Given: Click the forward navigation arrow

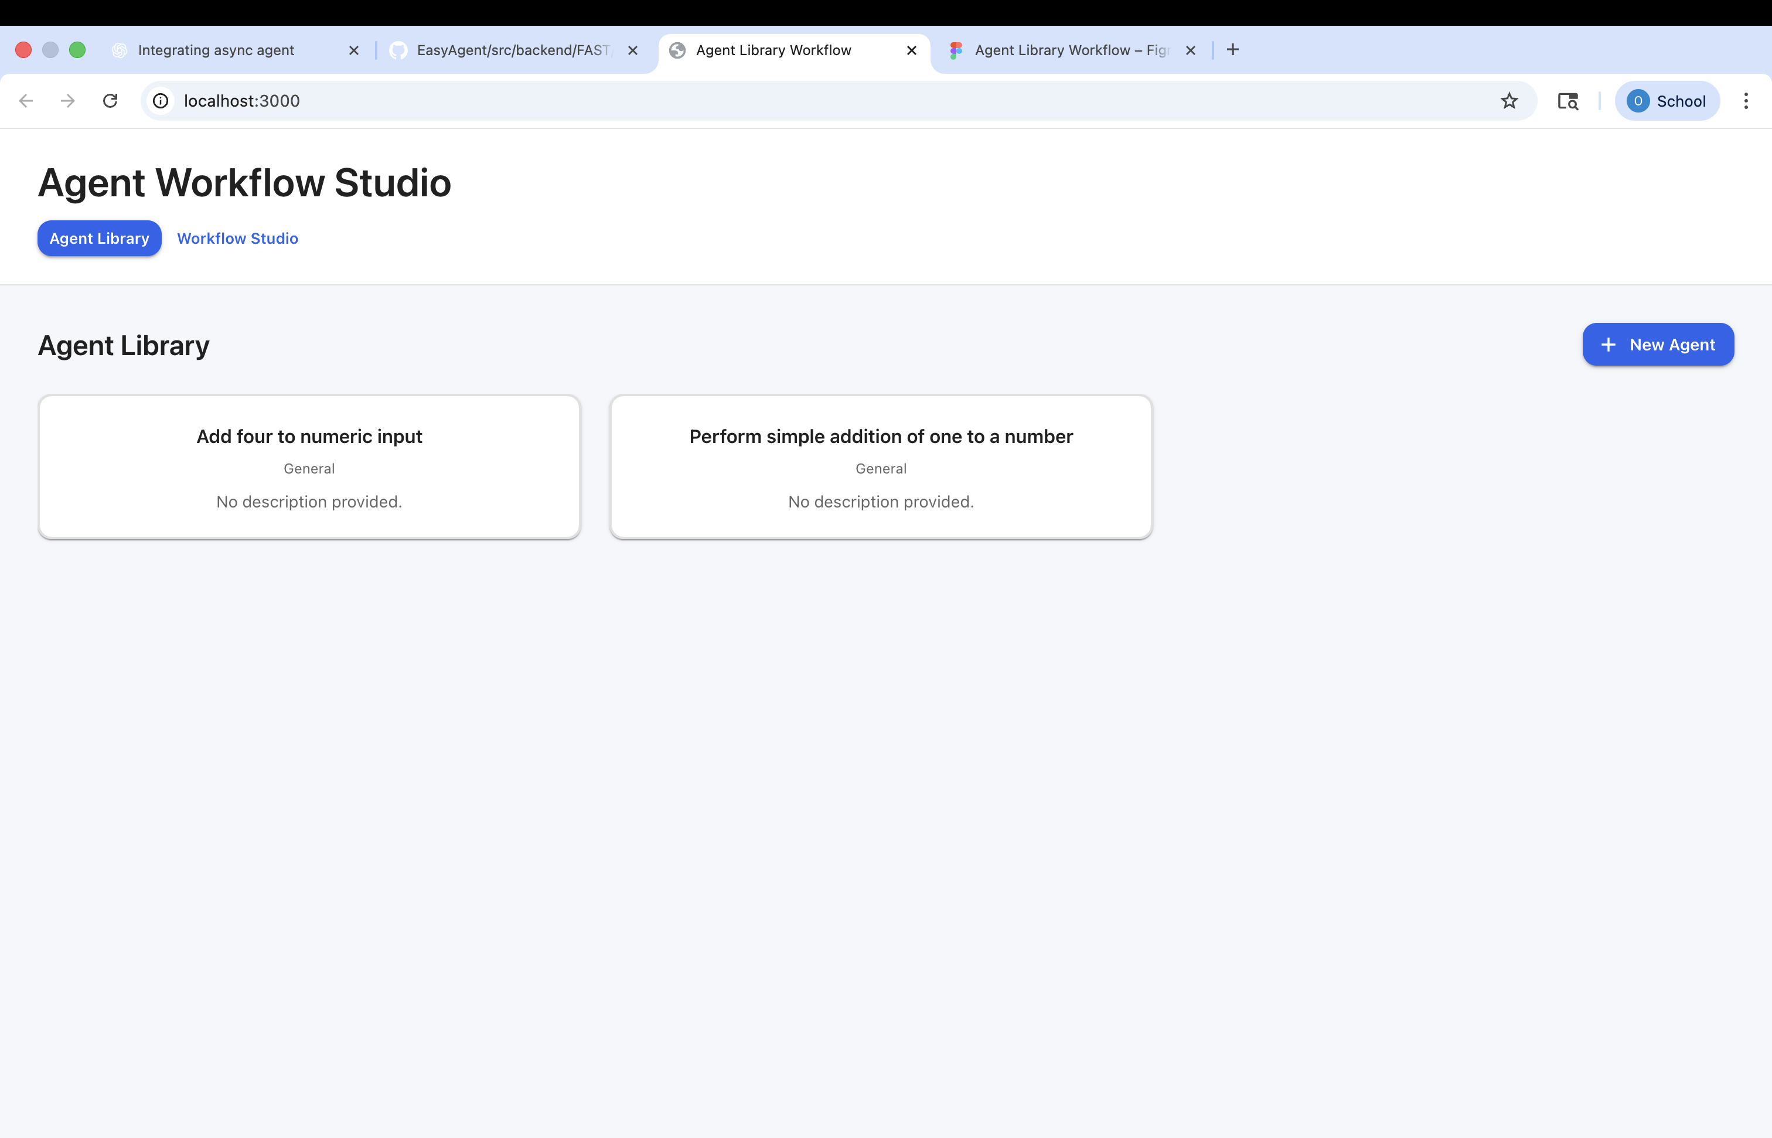Looking at the screenshot, I should point(68,101).
